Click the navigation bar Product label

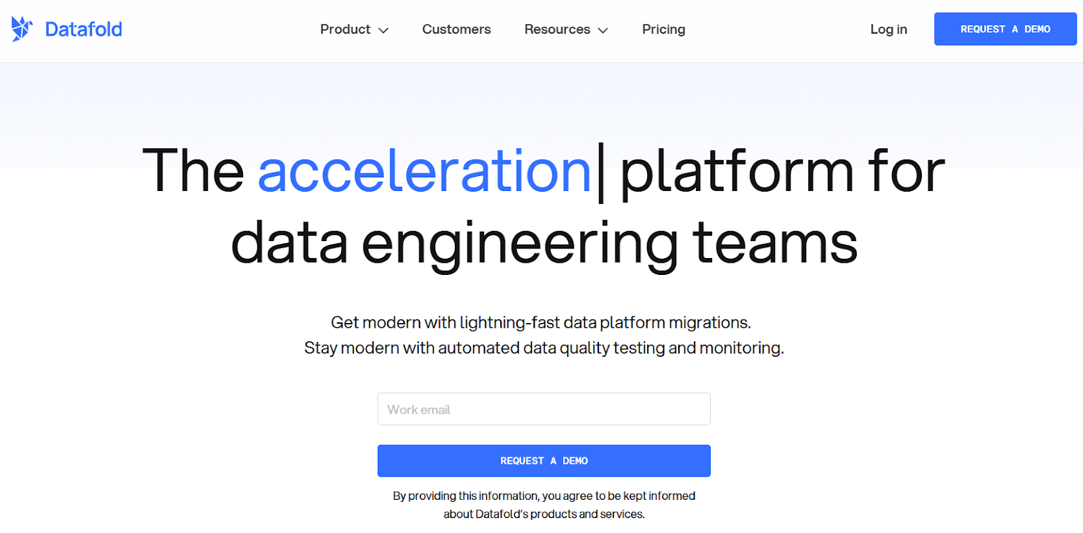click(x=345, y=29)
